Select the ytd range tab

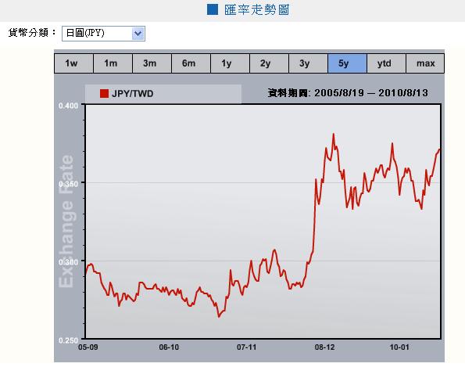coord(386,63)
